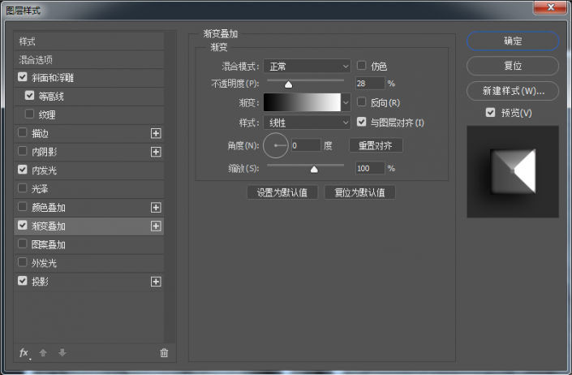Open the 混合模式 dropdown showing 正常

pos(307,67)
